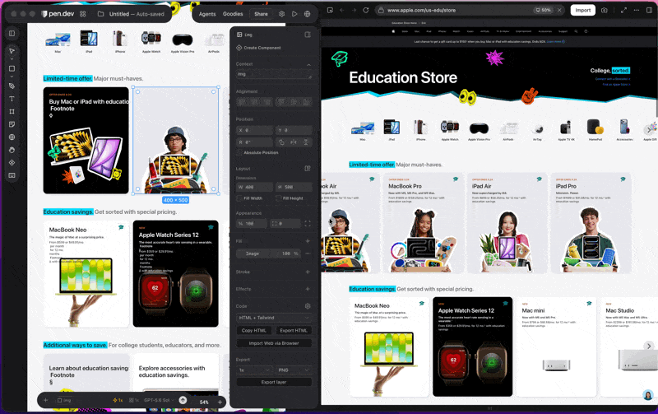Select the Move pointer tool

click(x=12, y=51)
